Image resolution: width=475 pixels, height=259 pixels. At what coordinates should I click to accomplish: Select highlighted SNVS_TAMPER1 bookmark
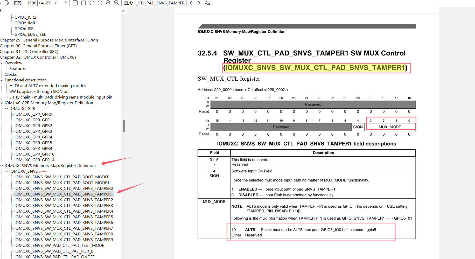[x=64, y=194]
